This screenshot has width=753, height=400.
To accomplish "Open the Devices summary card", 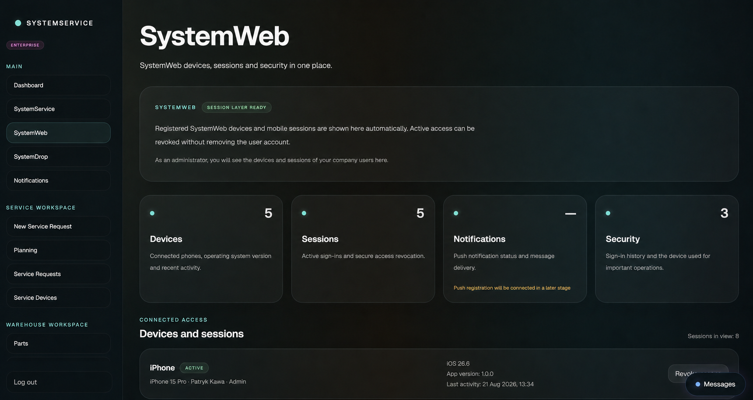I will (x=211, y=249).
